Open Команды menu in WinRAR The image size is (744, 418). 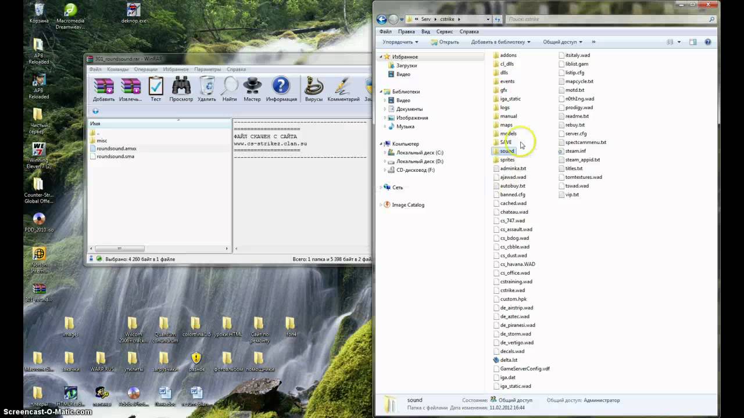click(117, 69)
